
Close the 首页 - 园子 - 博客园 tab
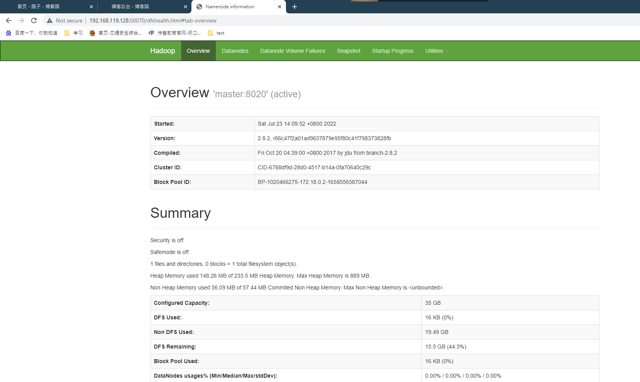(91, 7)
